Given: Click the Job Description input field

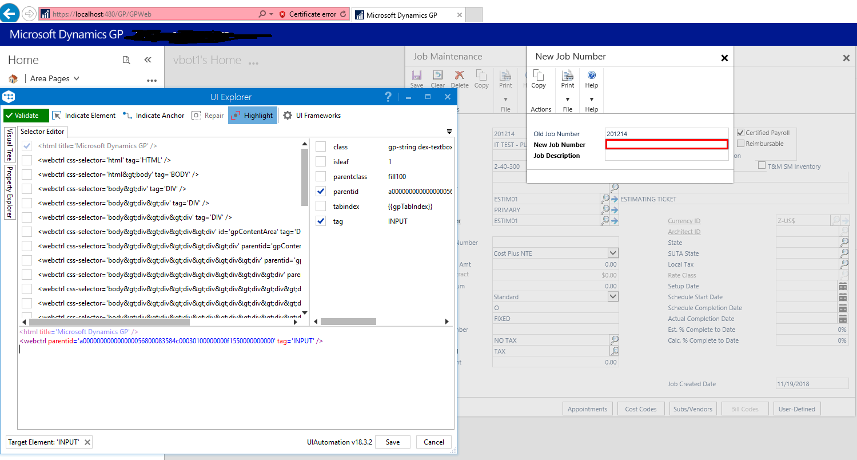Looking at the screenshot, I should coord(667,155).
